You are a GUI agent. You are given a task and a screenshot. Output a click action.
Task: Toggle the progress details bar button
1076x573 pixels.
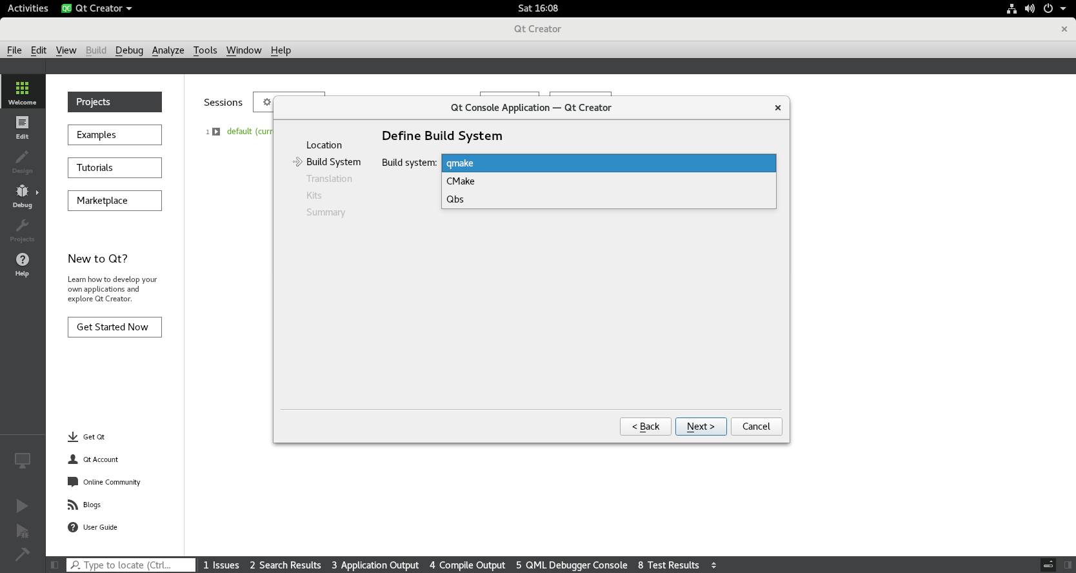(x=1048, y=565)
